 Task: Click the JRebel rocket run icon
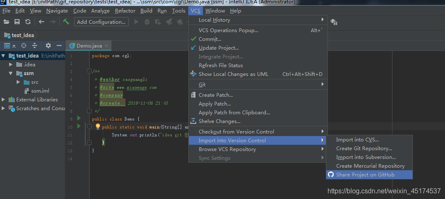tap(169, 22)
